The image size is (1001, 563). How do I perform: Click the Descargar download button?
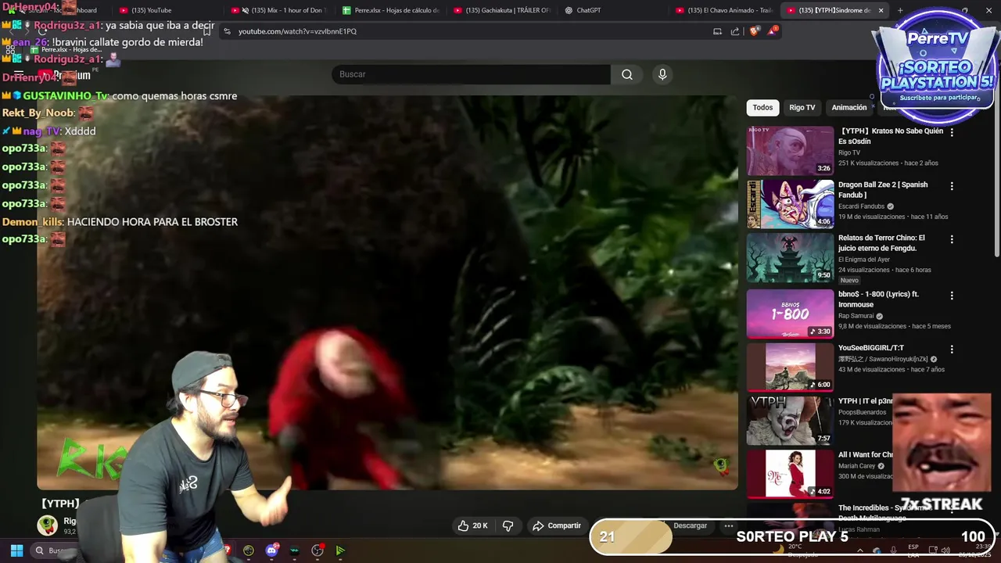(690, 525)
